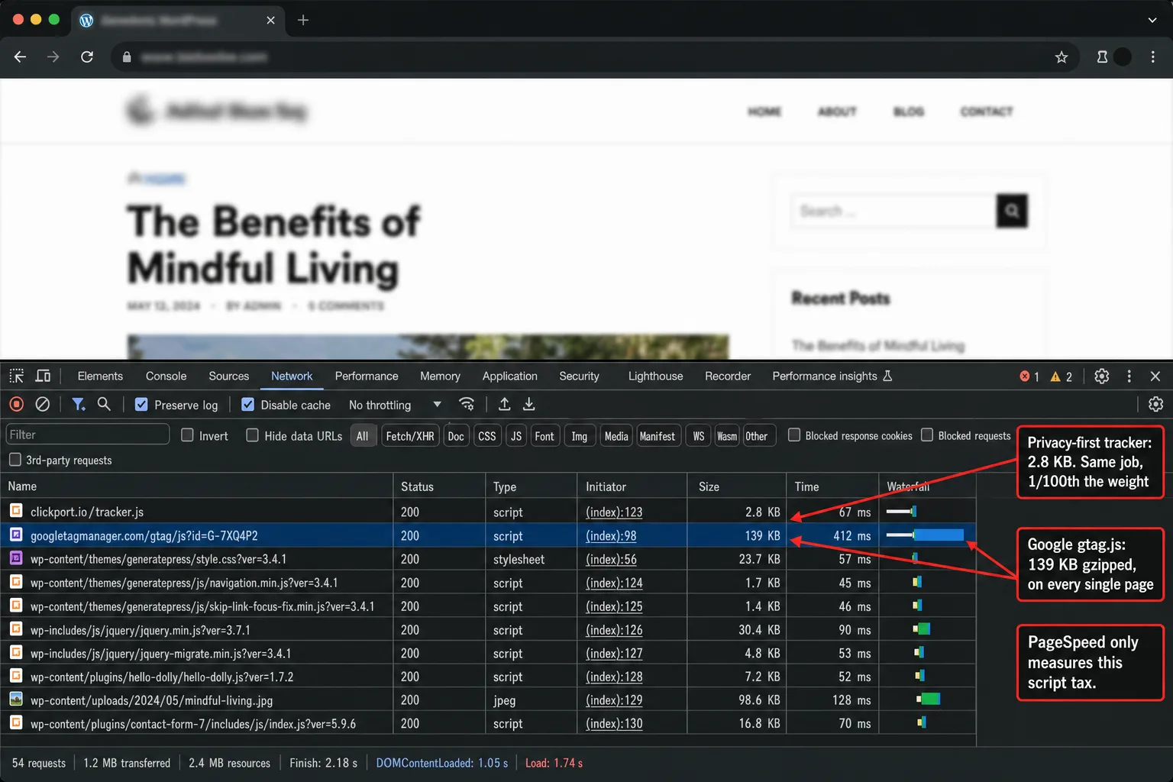Open network search magnifier

coord(104,404)
